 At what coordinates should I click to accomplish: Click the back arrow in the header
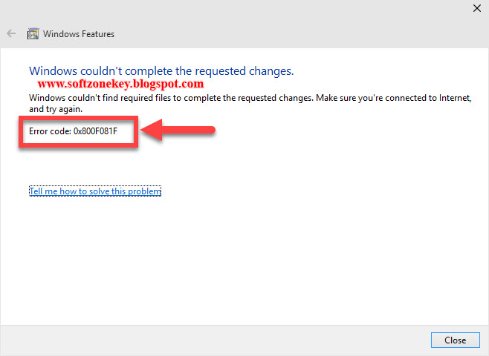pyautogui.click(x=11, y=33)
